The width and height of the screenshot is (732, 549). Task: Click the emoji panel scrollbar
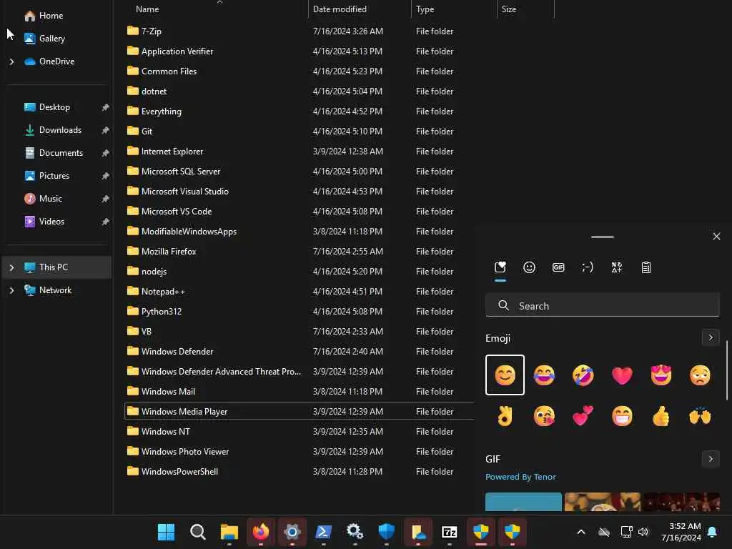[x=726, y=370]
